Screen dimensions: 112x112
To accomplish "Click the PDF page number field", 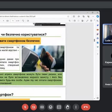I will (13, 21).
